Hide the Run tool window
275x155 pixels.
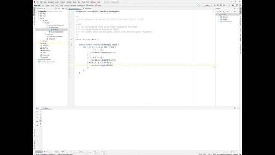click(x=238, y=108)
